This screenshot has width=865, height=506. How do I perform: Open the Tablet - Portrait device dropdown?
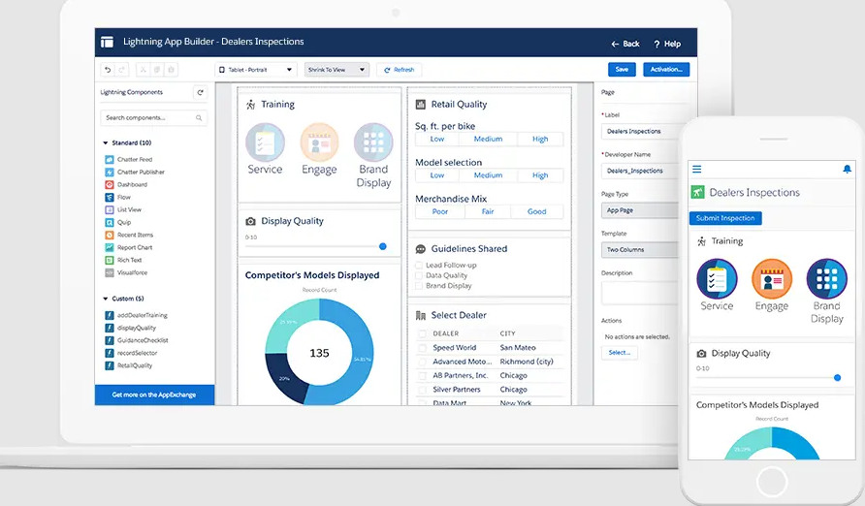point(255,70)
